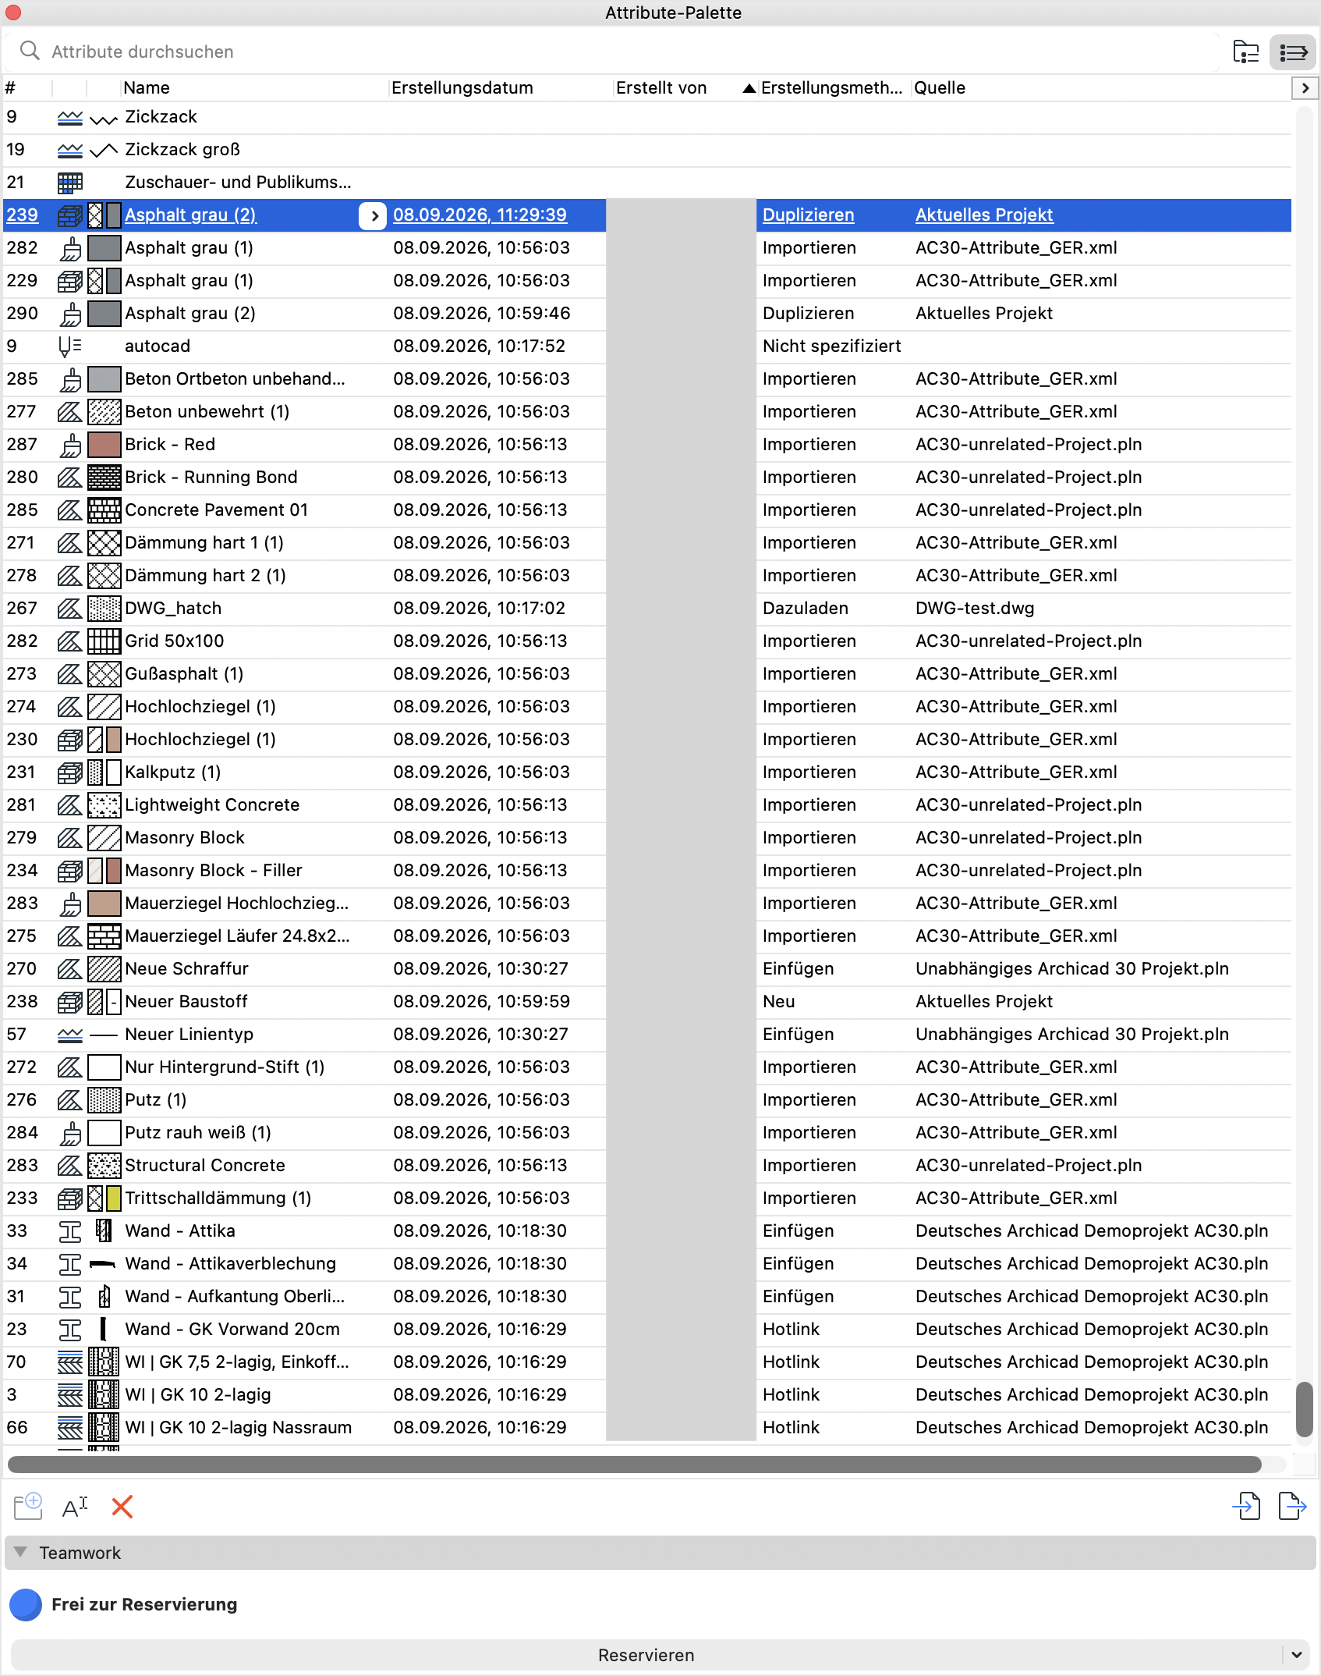Click the Import attributes icon
The width and height of the screenshot is (1321, 1676).
tap(1246, 1506)
